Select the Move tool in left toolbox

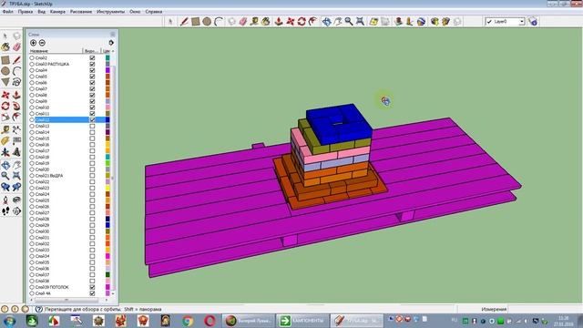pyautogui.click(x=5, y=95)
